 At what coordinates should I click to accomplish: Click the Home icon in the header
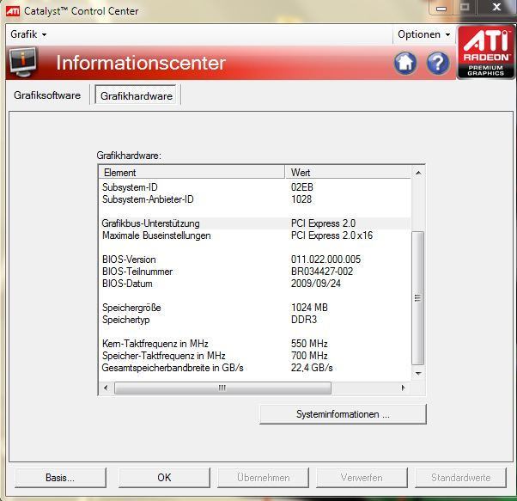(405, 63)
